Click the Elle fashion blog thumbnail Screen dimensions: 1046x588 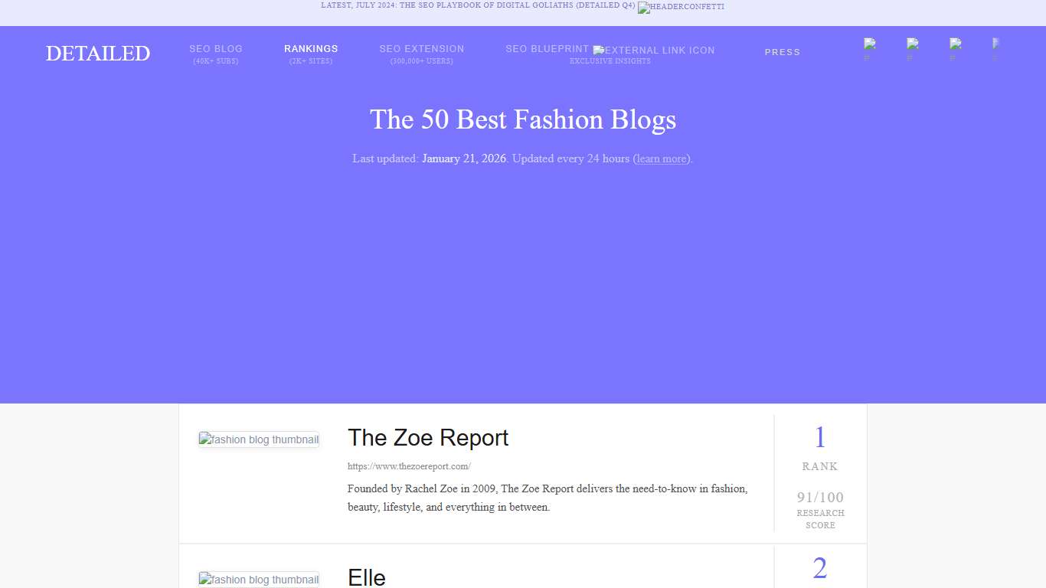coord(259,580)
